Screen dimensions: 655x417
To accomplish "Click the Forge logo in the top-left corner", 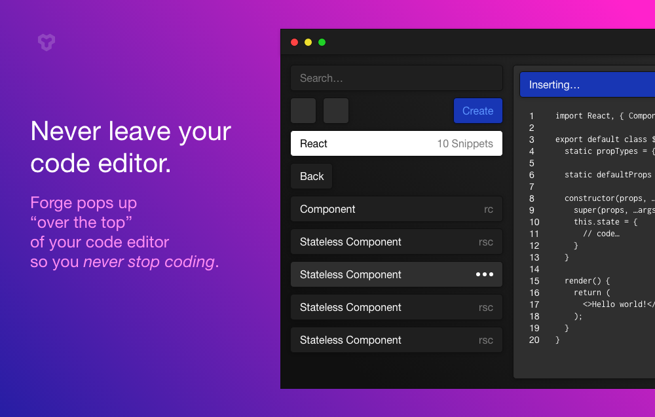I will point(46,43).
